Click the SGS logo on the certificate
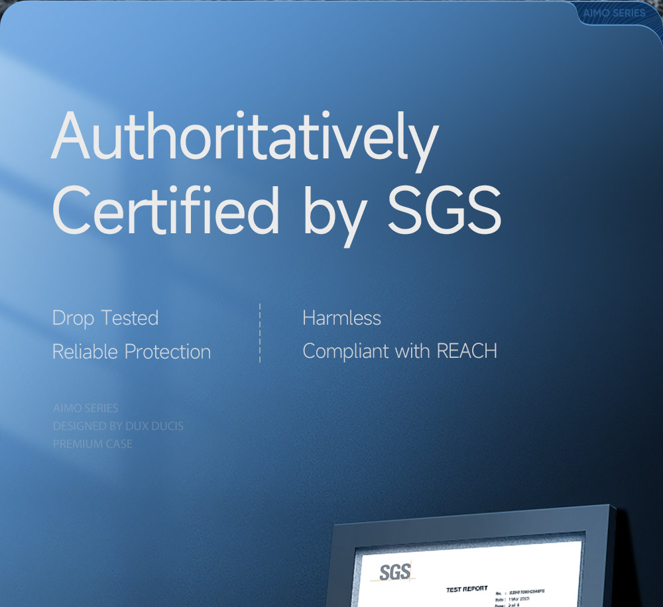The image size is (663, 607). point(394,571)
